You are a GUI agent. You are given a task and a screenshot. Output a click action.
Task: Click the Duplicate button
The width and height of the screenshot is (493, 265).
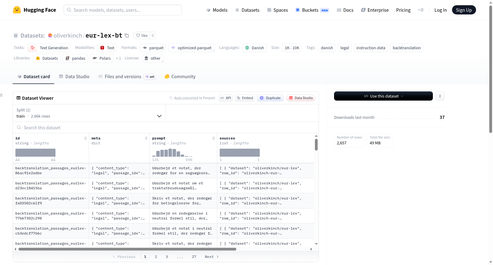[x=270, y=98]
